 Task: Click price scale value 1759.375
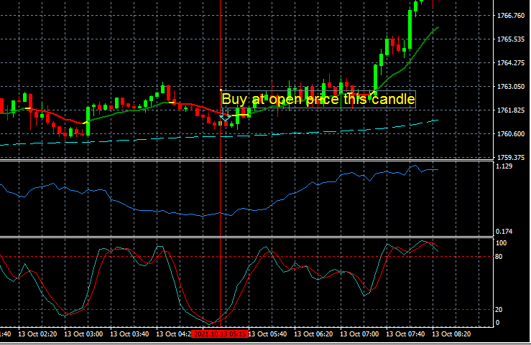511,158
